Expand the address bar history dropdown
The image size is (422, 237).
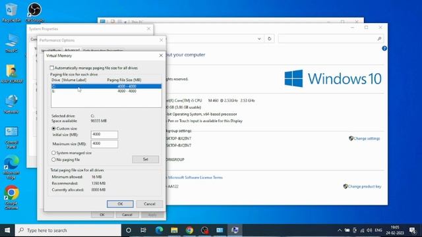[259, 39]
